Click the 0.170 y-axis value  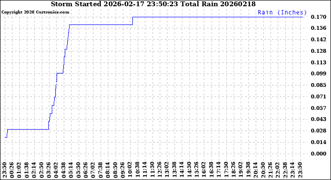(x=319, y=17)
